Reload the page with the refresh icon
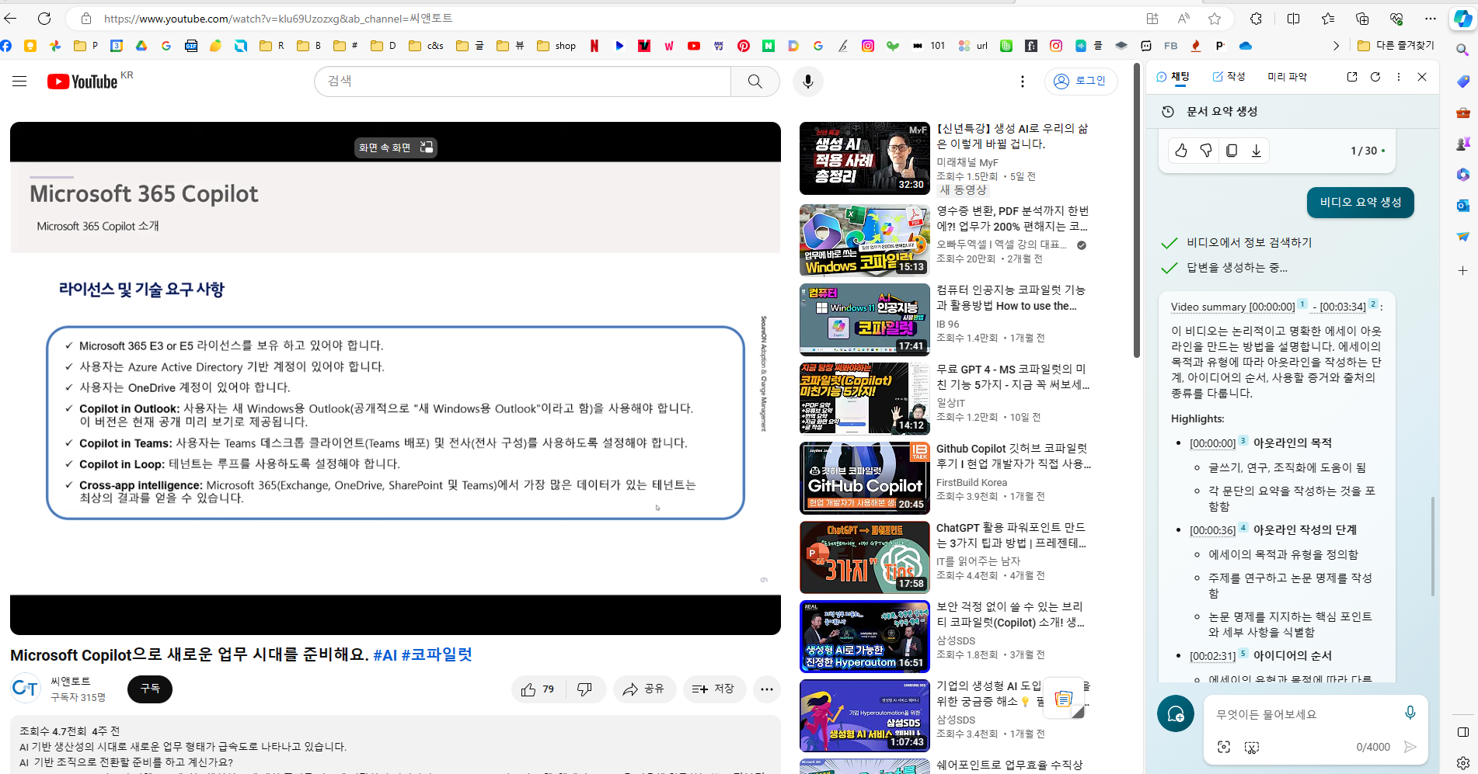 [44, 18]
